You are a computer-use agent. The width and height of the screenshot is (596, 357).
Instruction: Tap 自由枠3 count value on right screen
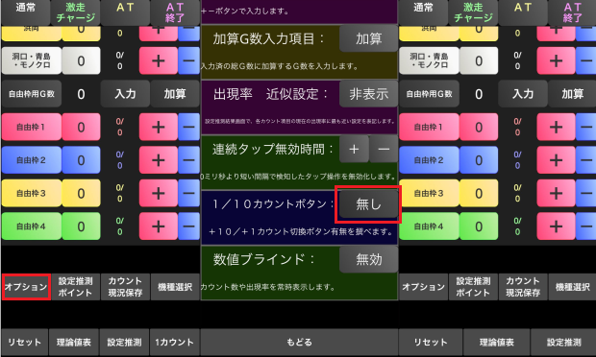479,193
